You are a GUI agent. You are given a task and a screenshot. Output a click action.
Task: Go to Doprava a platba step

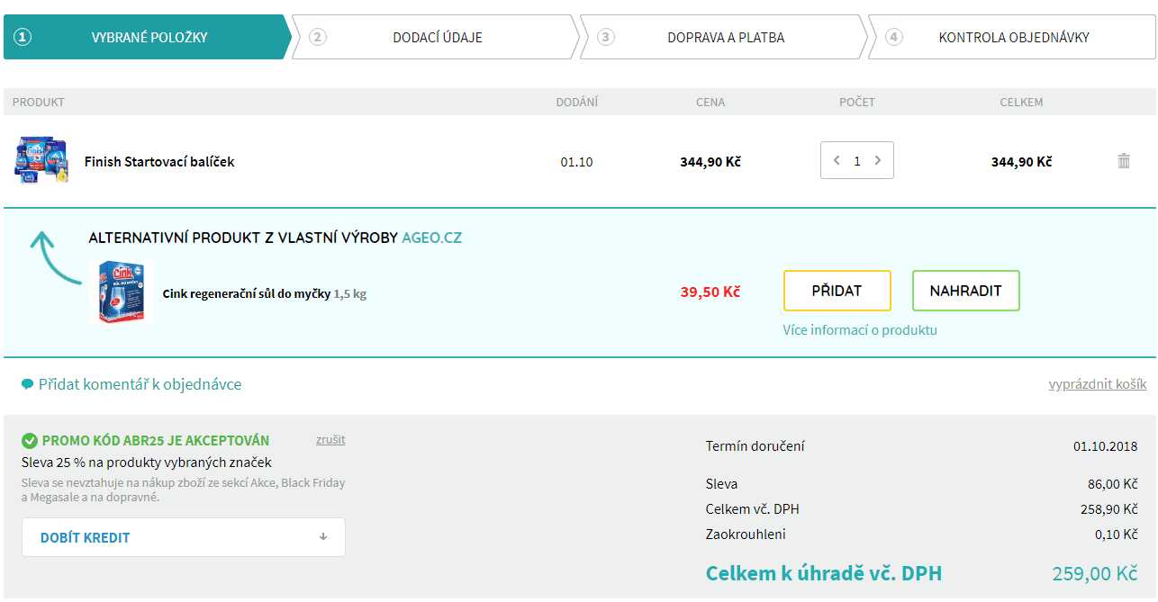point(725,38)
